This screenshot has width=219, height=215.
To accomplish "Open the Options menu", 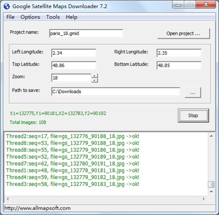I will pyautogui.click(x=30, y=17).
